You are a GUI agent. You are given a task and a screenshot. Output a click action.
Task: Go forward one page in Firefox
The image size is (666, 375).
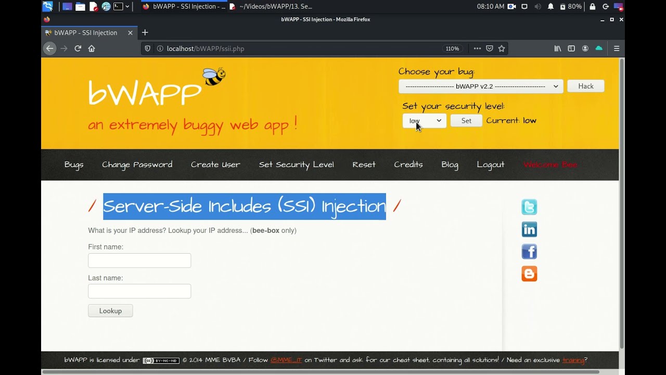point(64,48)
